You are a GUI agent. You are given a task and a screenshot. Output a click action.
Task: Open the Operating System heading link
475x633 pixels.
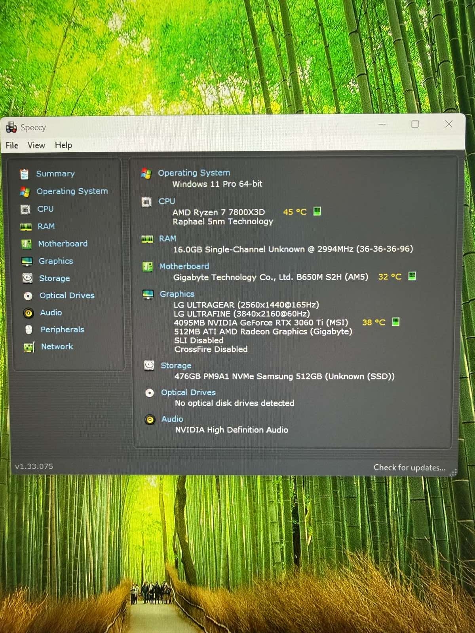click(194, 173)
